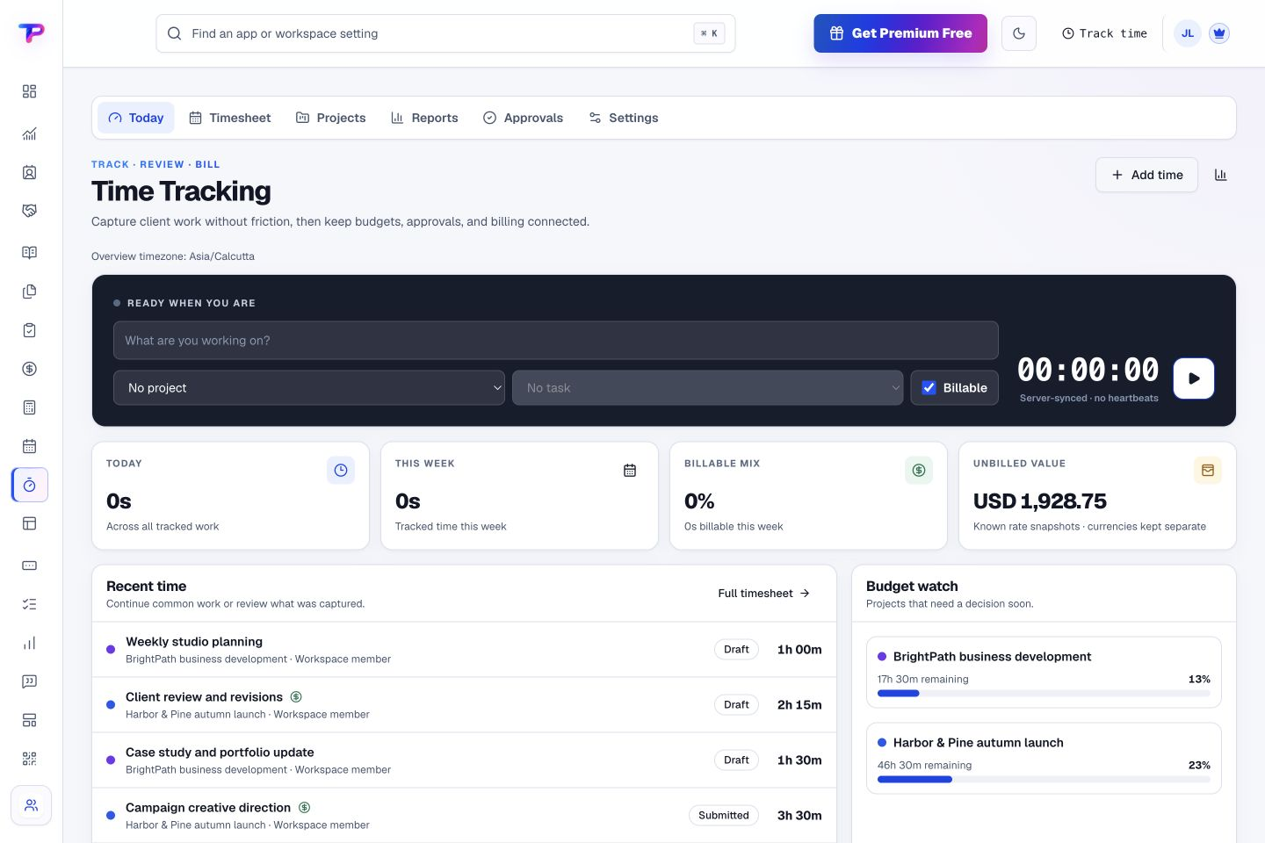Click the open book icon in sidebar
Image resolution: width=1265 pixels, height=843 pixels.
point(29,253)
